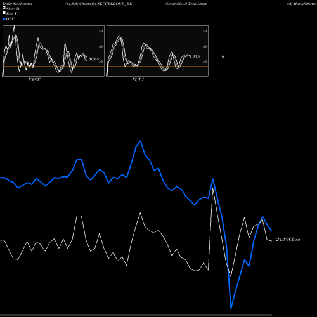
Task: Click the FULL stochastic chart thumbnail
Action: click(x=157, y=51)
